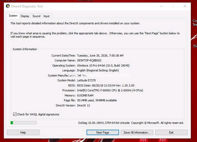
Task: Switch to the System tab
Action: [13, 16]
